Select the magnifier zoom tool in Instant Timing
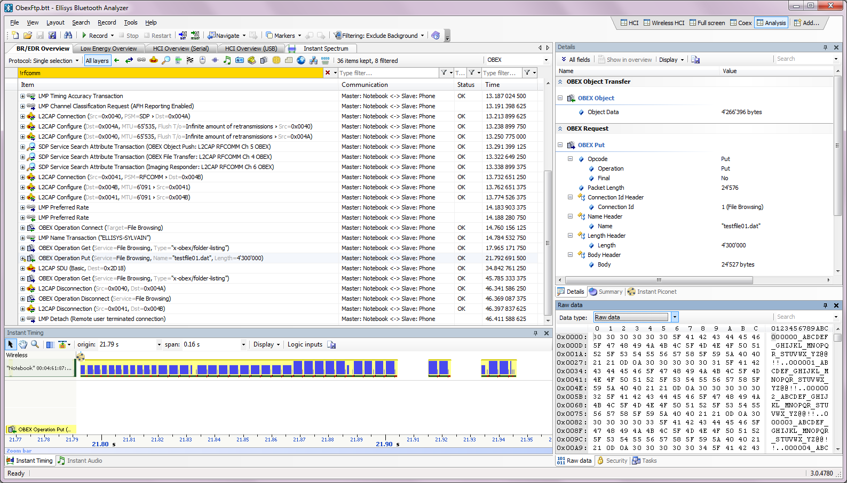Image resolution: width=847 pixels, height=483 pixels. point(35,345)
